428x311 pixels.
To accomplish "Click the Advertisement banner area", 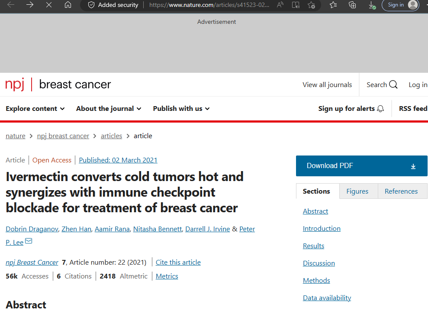I will [x=214, y=43].
